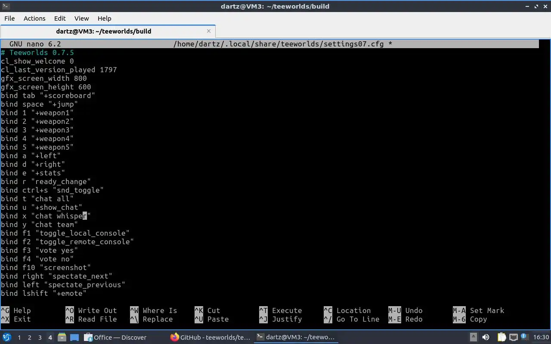Open the volume control in tray
Image resolution: width=551 pixels, height=344 pixels.
486,337
